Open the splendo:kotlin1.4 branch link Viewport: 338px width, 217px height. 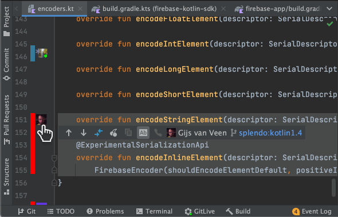[270, 133]
